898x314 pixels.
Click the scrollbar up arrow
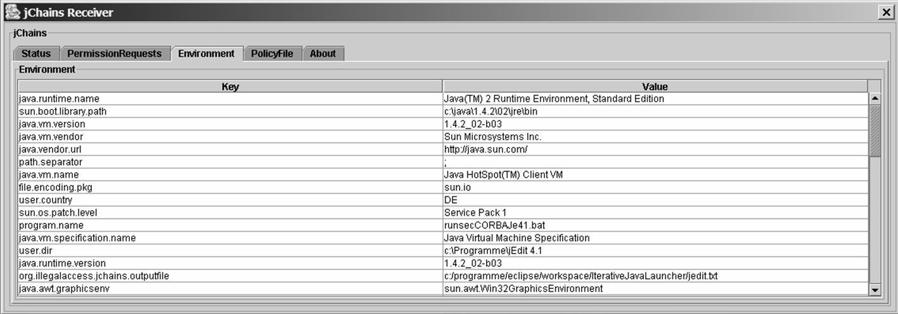(875, 99)
